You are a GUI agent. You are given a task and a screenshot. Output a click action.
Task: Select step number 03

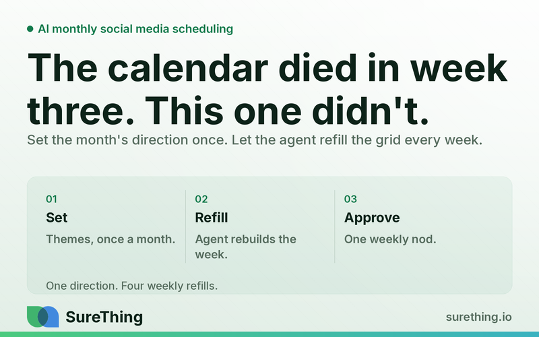point(350,199)
